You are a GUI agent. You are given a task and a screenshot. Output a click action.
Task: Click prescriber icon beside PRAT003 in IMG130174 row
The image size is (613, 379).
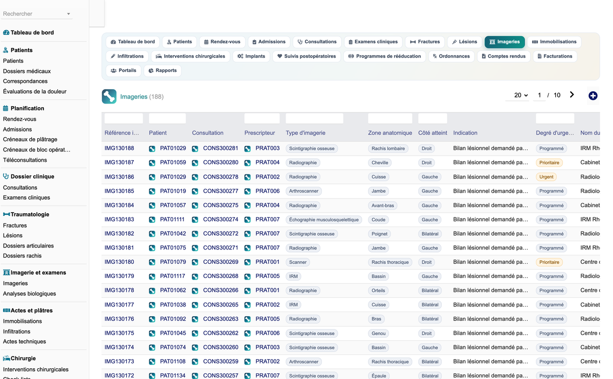tap(247, 347)
